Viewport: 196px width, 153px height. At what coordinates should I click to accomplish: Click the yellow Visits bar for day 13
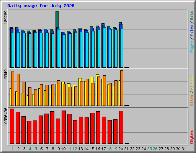coord(80,80)
